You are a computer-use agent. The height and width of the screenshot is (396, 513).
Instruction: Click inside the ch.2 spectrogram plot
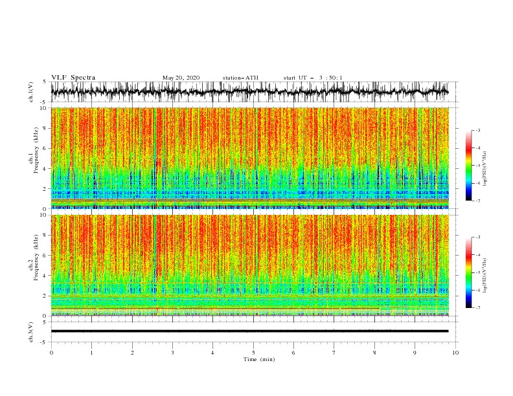[249, 265]
